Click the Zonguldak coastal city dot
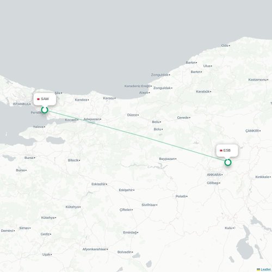 click(169, 75)
